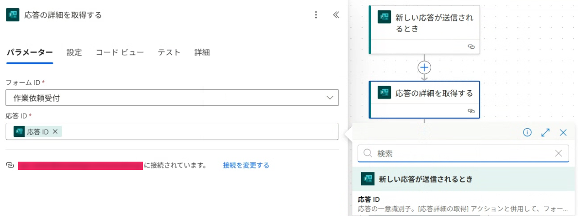The image size is (578, 216).
Task: Click the 作業依頼受付 form value
Action: 36,98
